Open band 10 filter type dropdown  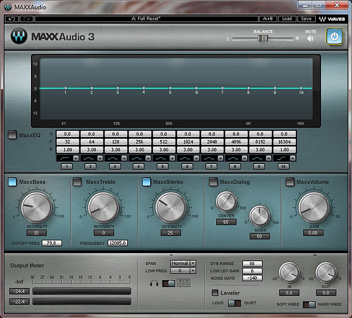pos(293,158)
